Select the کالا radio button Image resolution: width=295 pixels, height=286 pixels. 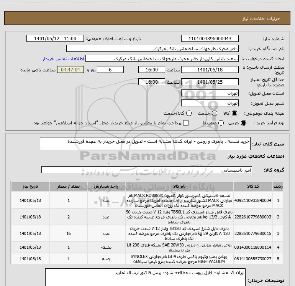pos(234,113)
